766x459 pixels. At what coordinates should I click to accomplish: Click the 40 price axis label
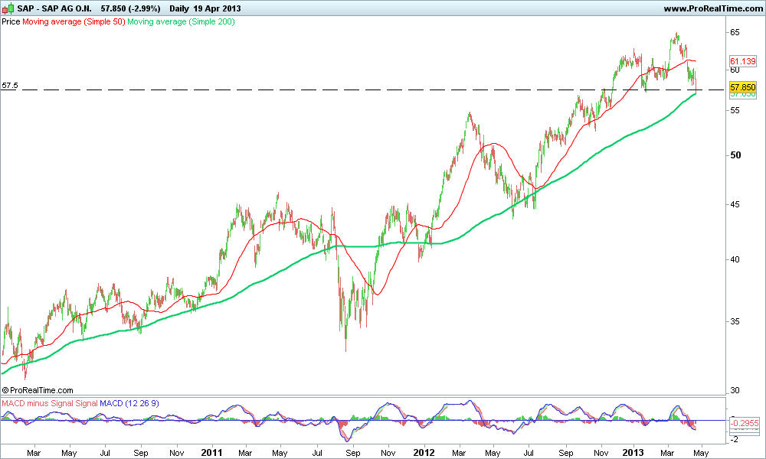click(x=735, y=259)
